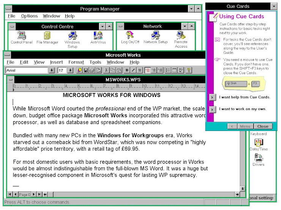The width and height of the screenshot is (281, 210).
Task: Go to previous page arrow button
Action: [x=16, y=194]
